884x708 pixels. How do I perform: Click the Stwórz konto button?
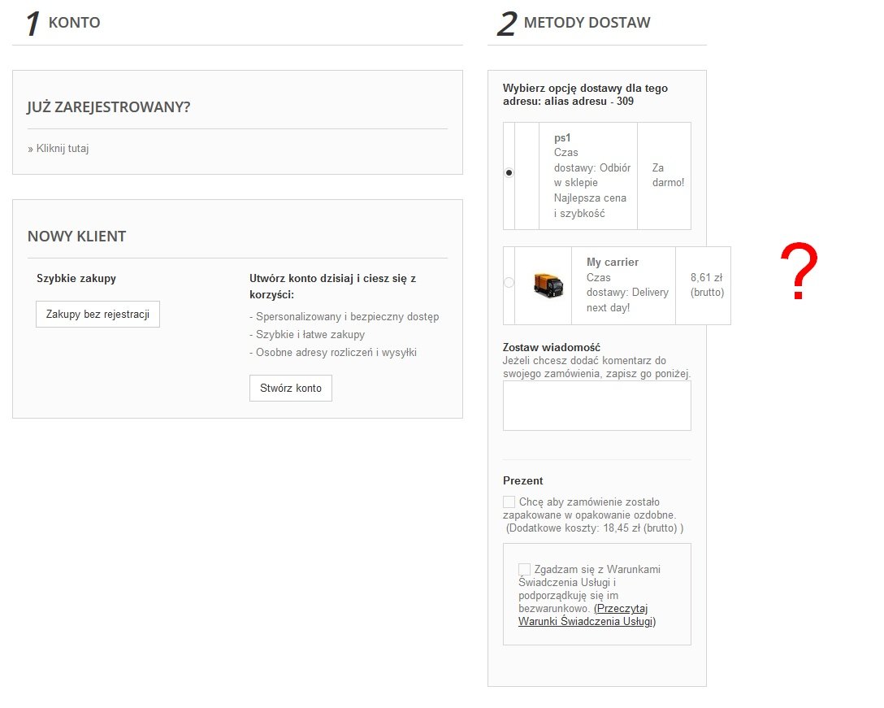(291, 388)
